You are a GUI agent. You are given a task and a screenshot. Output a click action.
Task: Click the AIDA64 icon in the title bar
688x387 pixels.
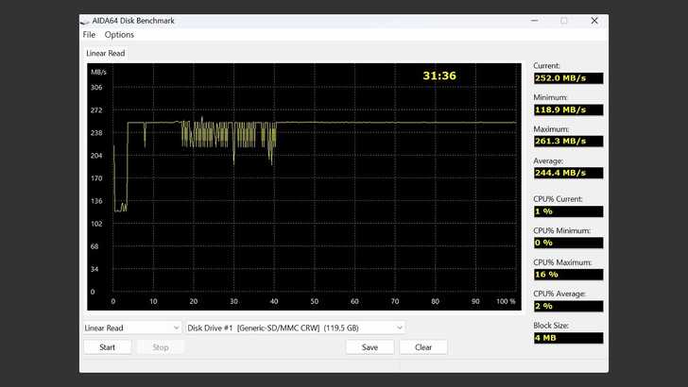[x=85, y=21]
